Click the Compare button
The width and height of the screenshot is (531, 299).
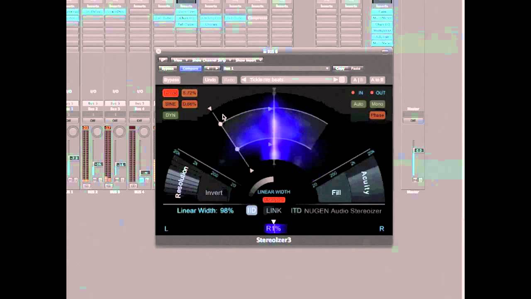(190, 68)
